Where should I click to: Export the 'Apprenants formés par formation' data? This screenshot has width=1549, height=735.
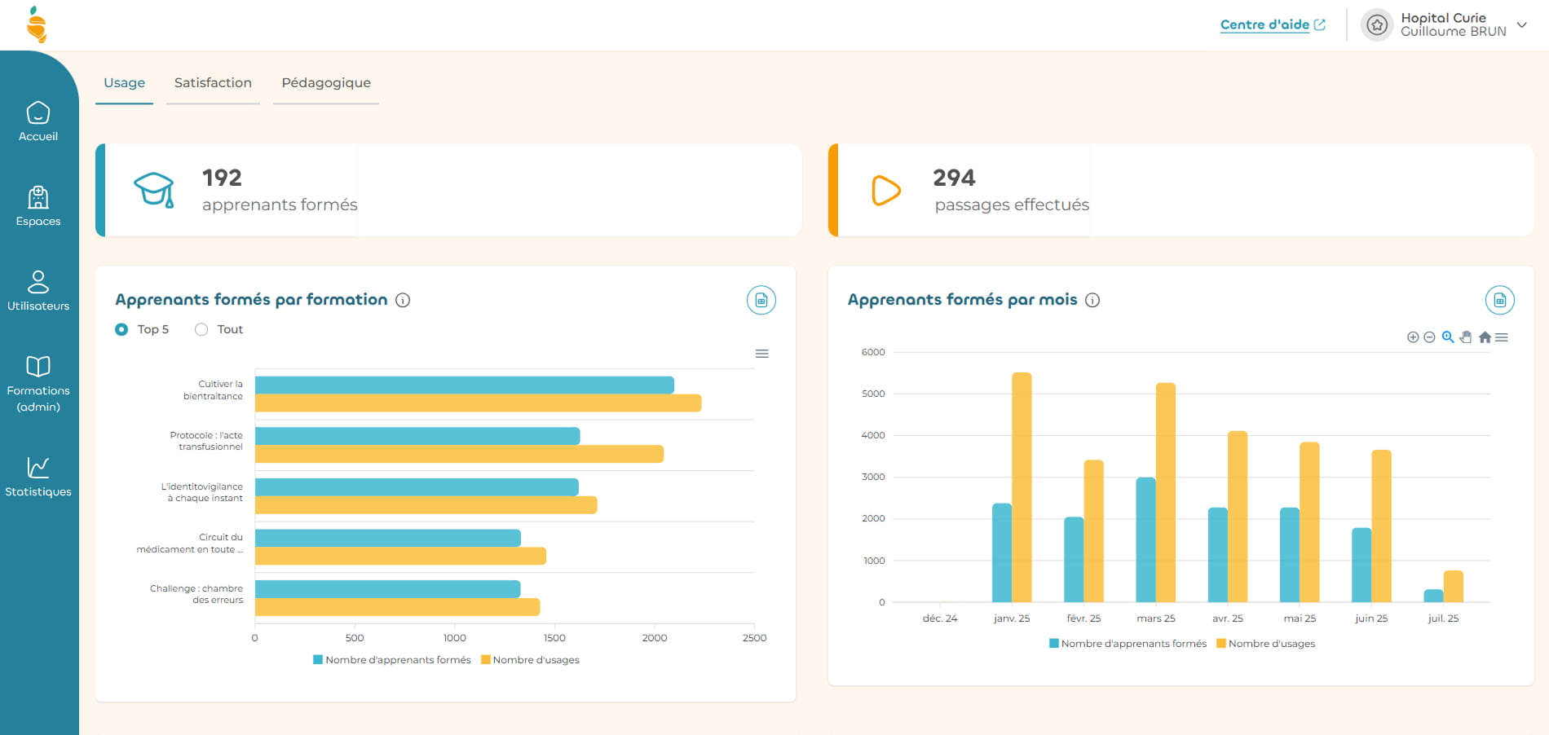click(x=761, y=300)
